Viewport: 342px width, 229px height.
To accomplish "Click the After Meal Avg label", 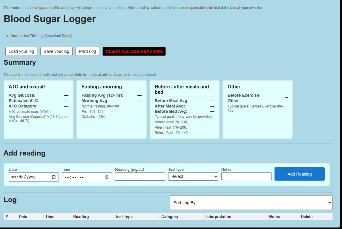I will coord(170,106).
